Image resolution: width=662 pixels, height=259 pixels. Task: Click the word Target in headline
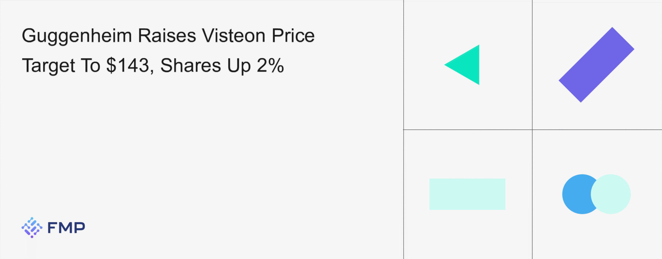coord(49,65)
